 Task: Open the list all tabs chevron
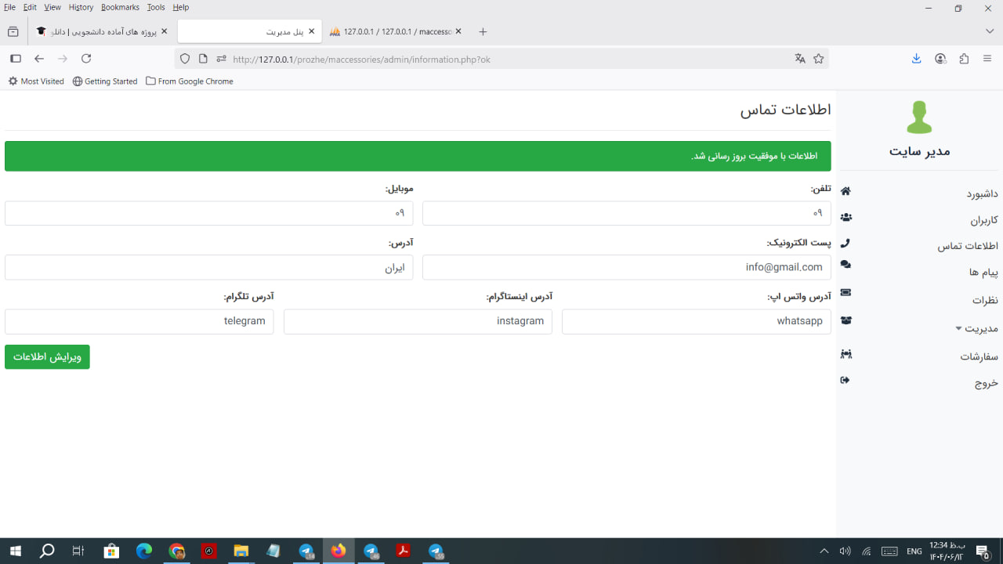[990, 31]
